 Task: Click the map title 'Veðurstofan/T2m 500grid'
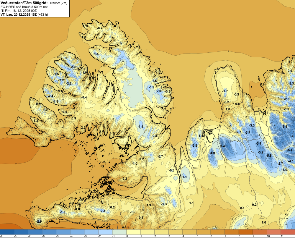point(24,3)
